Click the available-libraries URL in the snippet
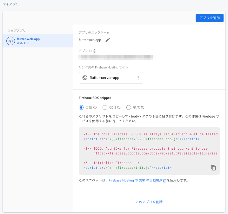The width and height of the screenshot is (228, 214). pos(156,153)
